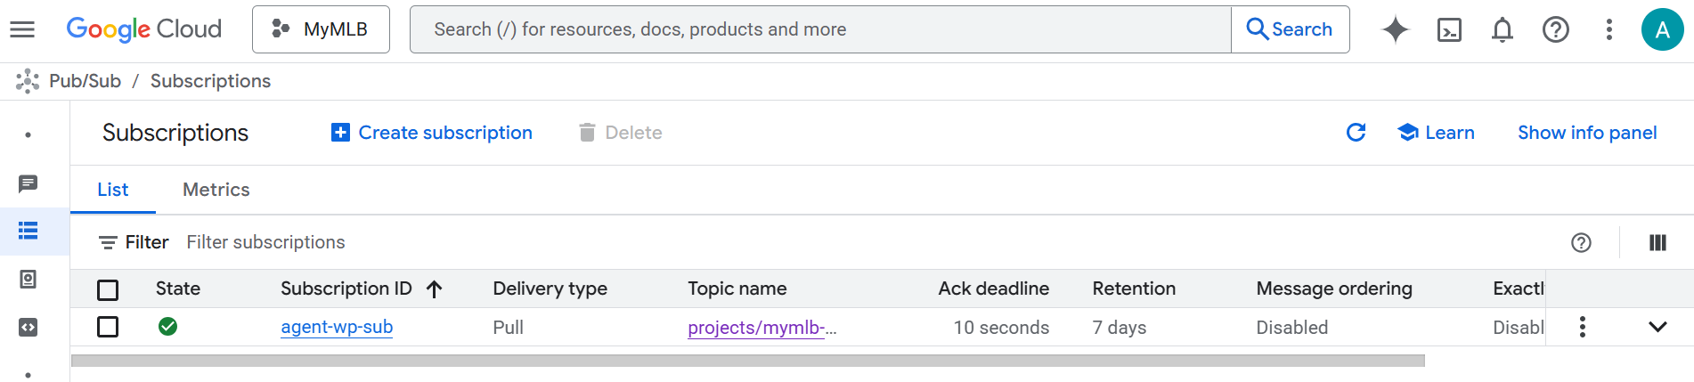Toggle the select-all subscriptions checkbox
The image size is (1694, 382).
(x=108, y=289)
